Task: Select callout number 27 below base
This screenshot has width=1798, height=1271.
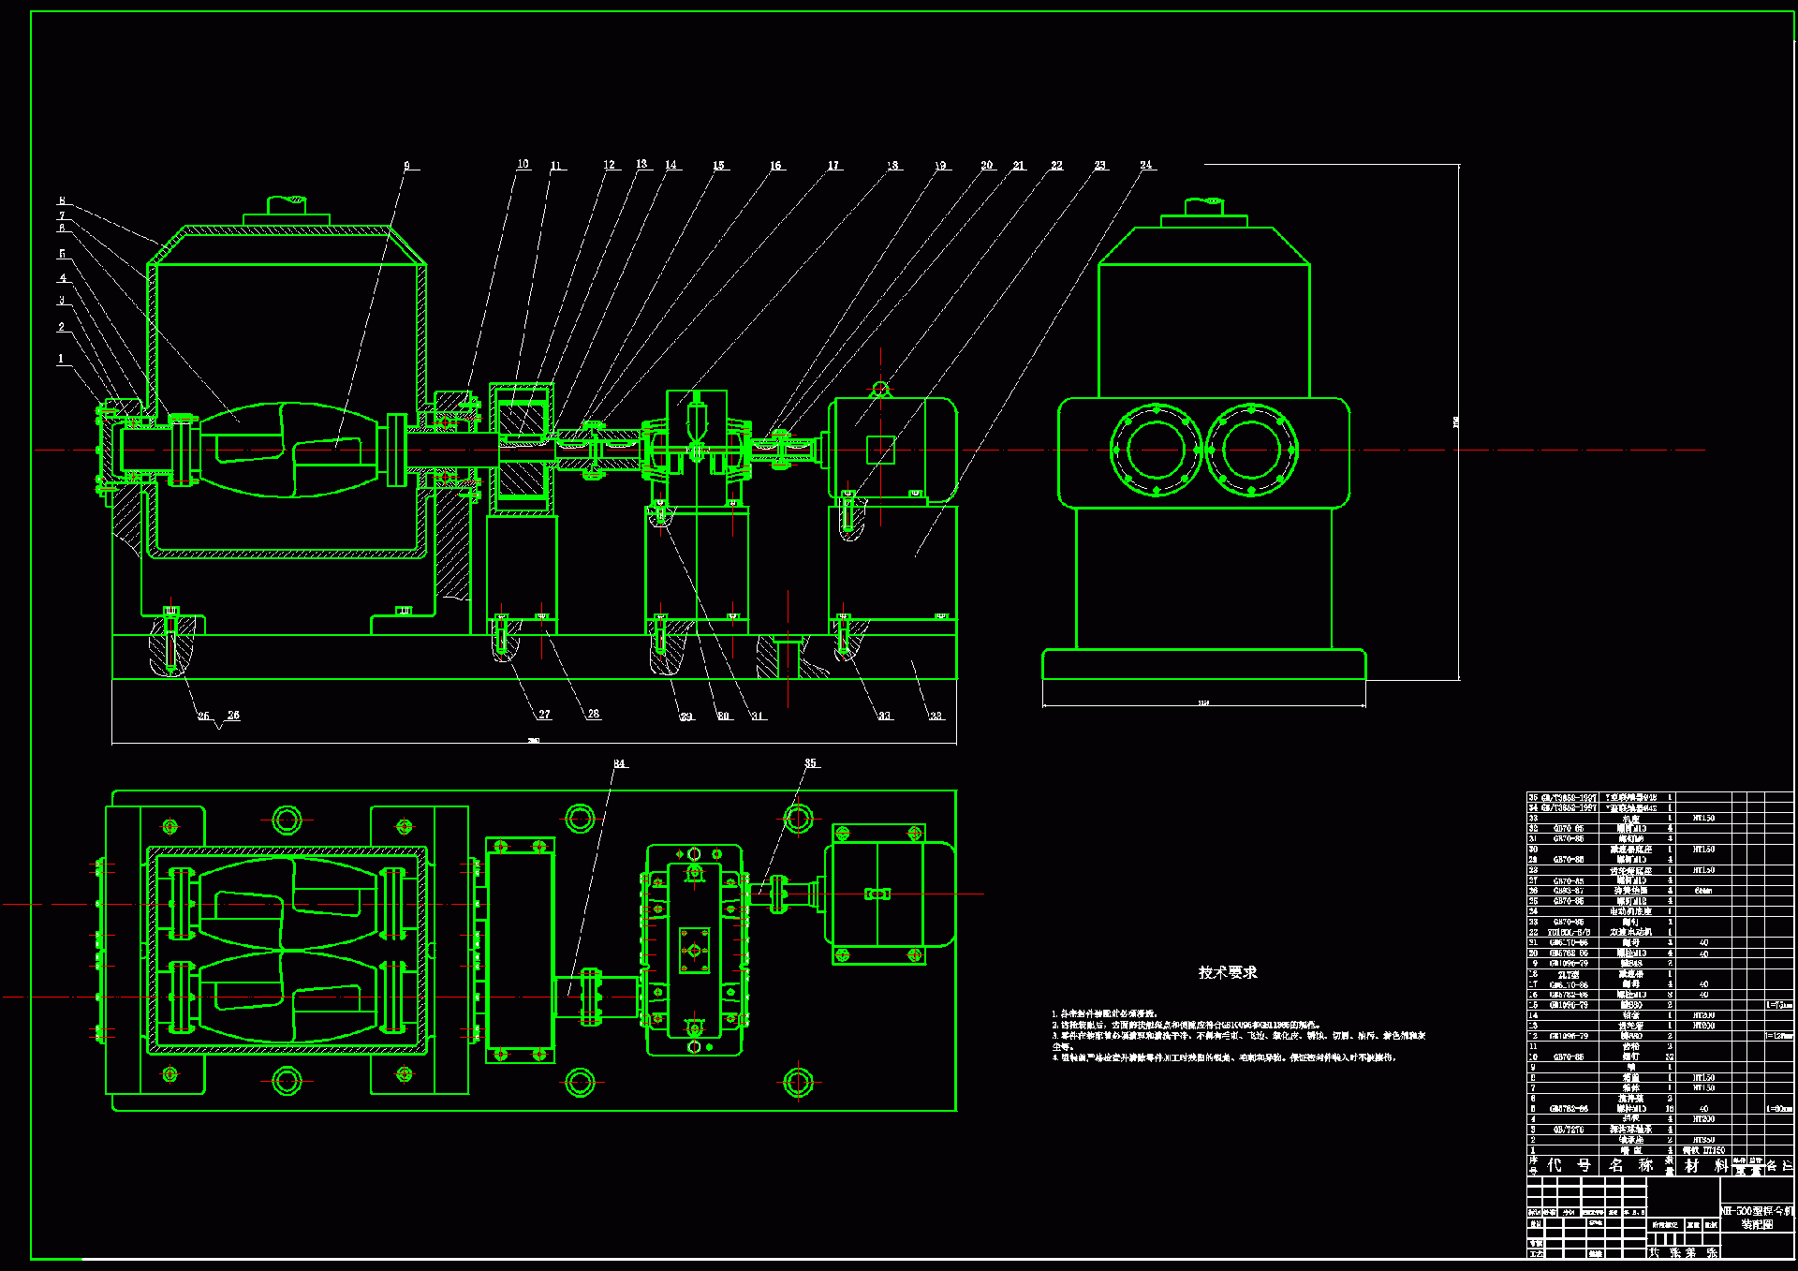Action: (544, 715)
